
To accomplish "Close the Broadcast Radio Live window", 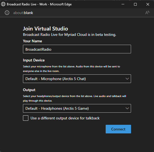I will 148,4.
